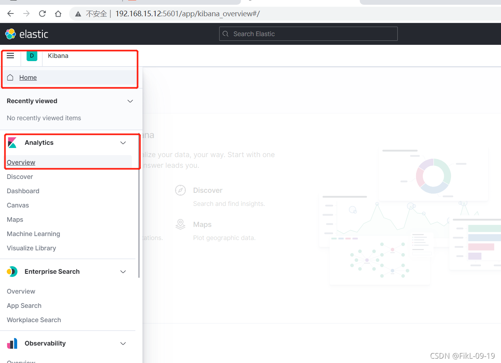
Task: Click the browser back arrow
Action: click(11, 14)
